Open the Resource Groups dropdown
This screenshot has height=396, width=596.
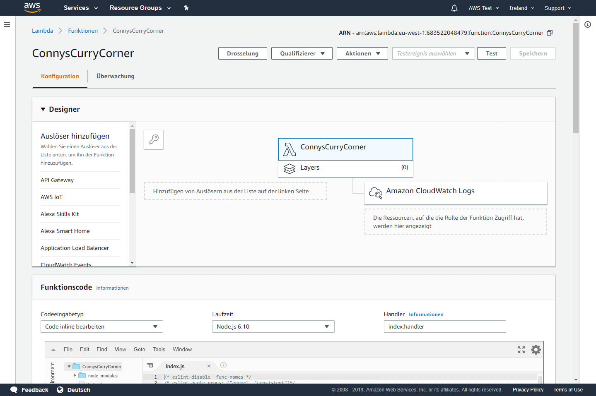click(140, 8)
